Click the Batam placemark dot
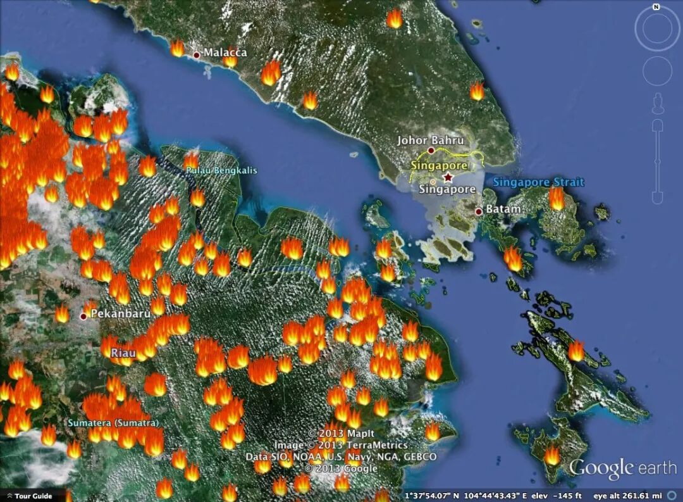683x502 pixels. (479, 211)
